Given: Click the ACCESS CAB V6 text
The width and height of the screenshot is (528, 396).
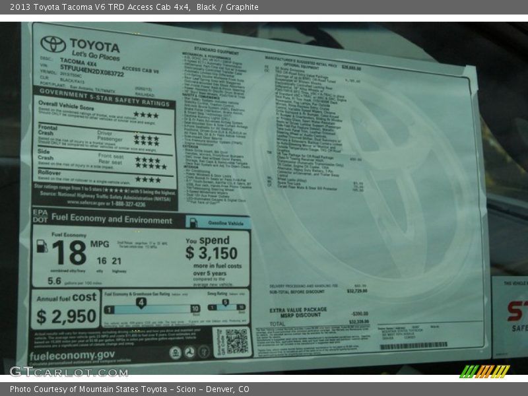Looking at the screenshot, I should (x=140, y=70).
